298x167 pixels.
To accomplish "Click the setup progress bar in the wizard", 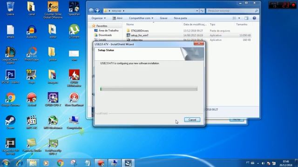I will click(149, 89).
